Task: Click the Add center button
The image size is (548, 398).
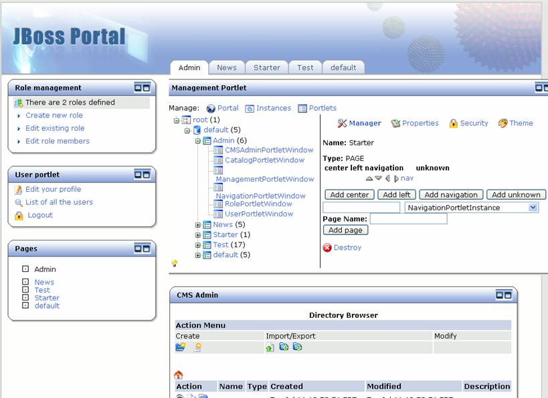Action: pyautogui.click(x=349, y=194)
